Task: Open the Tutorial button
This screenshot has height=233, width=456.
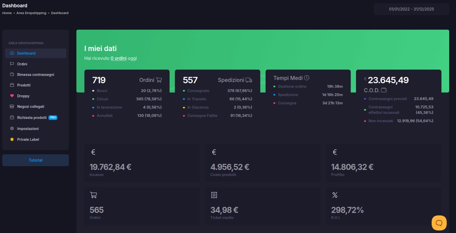Action: click(x=36, y=160)
